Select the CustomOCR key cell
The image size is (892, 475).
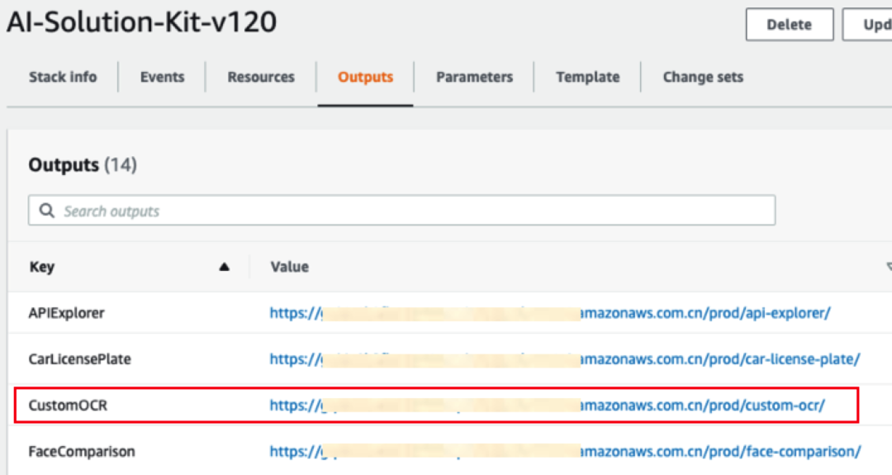[68, 405]
